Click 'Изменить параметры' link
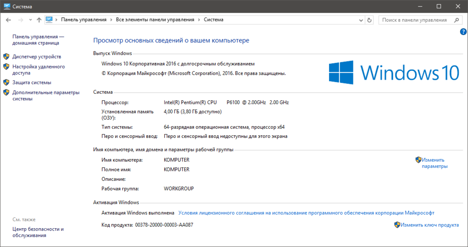This screenshot has height=247, width=468. coord(434,163)
